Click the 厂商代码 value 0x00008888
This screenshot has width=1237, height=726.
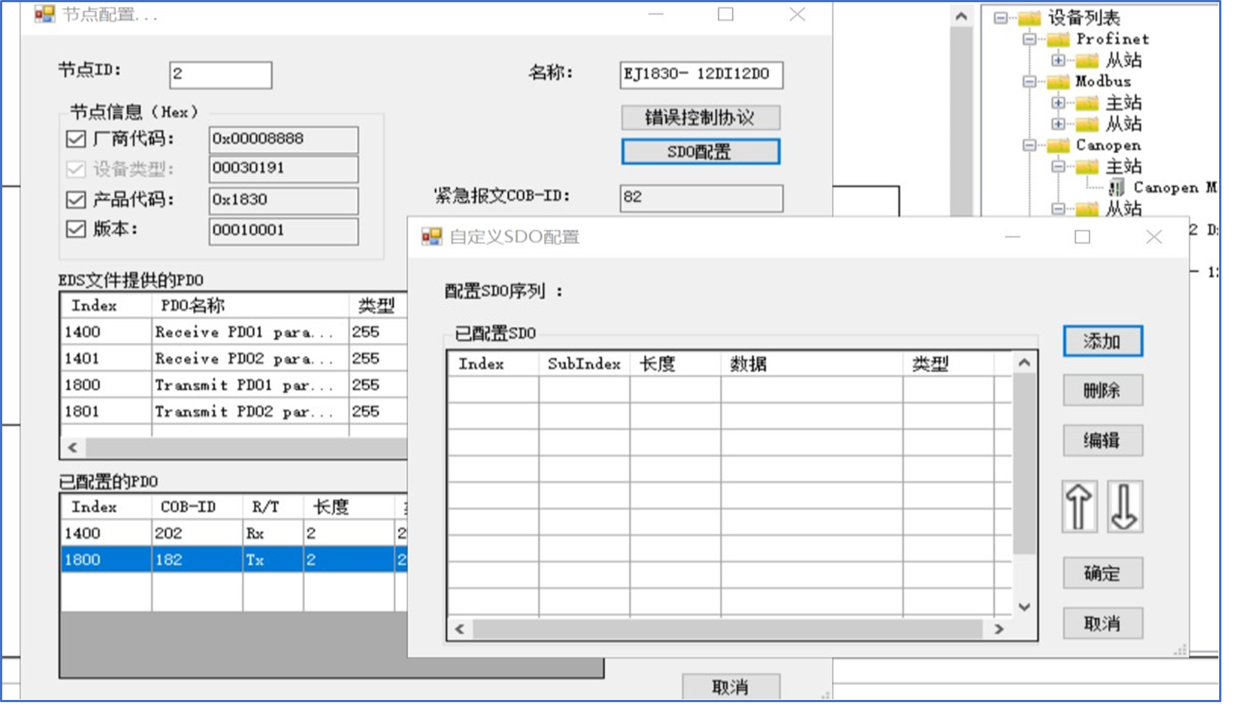[x=283, y=139]
